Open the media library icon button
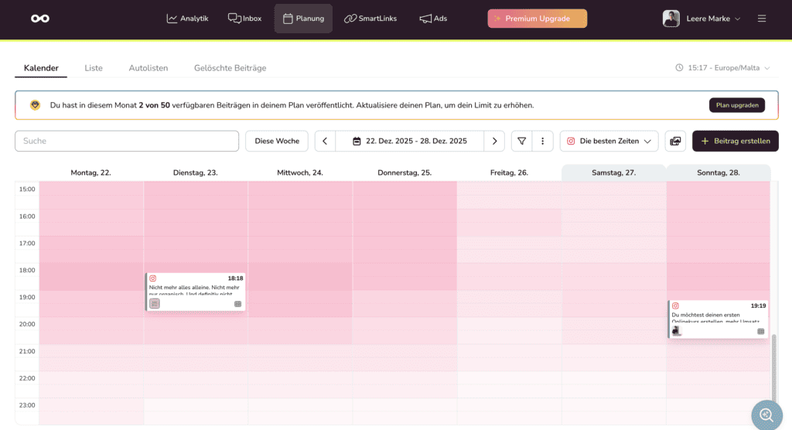Screen dimensions: 792x430 click(x=675, y=141)
